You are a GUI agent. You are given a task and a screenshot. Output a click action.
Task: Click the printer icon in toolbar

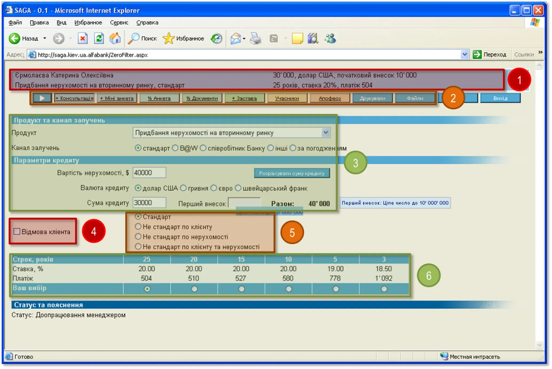point(256,38)
